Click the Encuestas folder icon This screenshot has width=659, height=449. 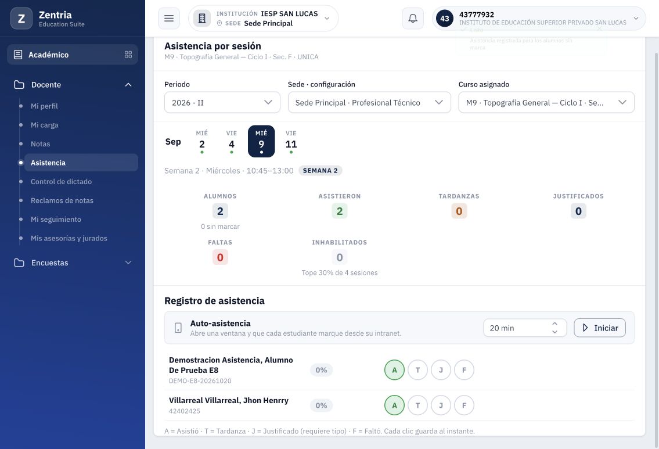tap(19, 263)
